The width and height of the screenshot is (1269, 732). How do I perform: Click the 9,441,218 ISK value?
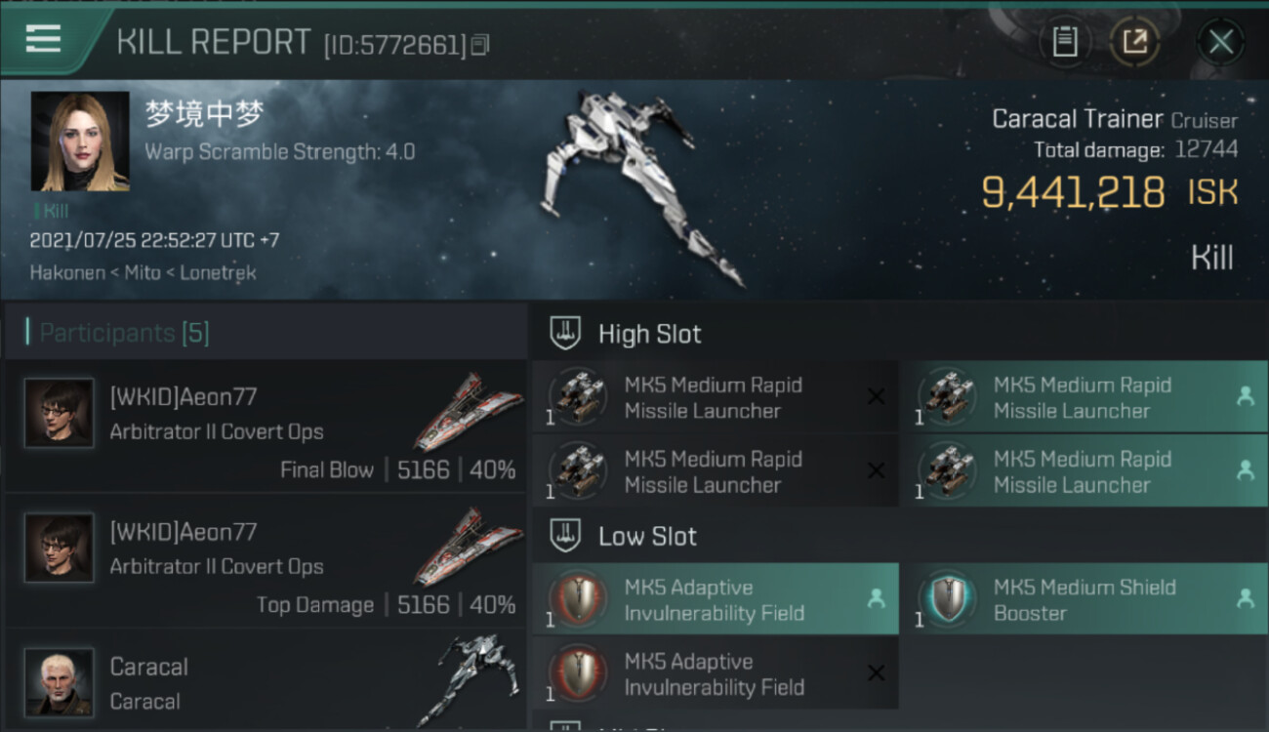1073,192
